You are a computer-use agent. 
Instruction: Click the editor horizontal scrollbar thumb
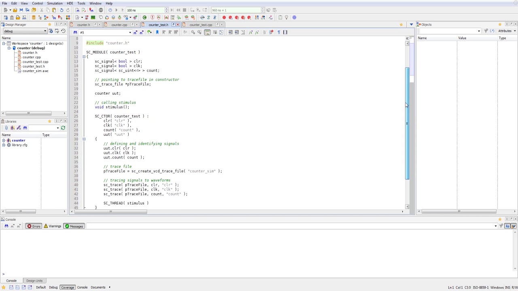click(111, 211)
